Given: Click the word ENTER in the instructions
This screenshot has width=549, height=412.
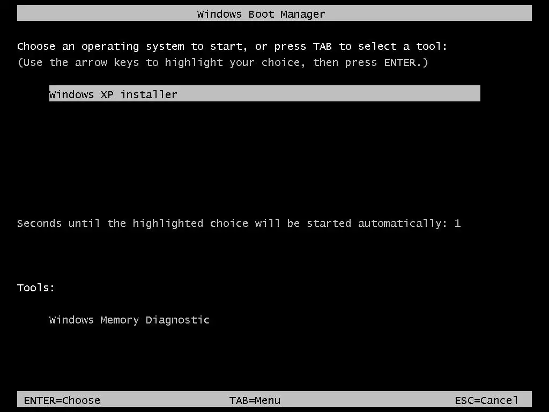Looking at the screenshot, I should pyautogui.click(x=400, y=62).
